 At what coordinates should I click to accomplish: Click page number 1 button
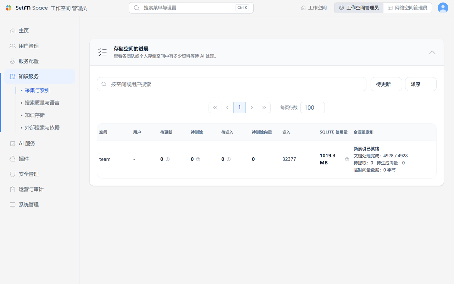tap(239, 108)
